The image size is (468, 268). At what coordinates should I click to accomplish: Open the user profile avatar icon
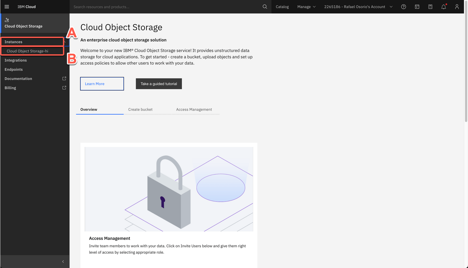tap(457, 7)
